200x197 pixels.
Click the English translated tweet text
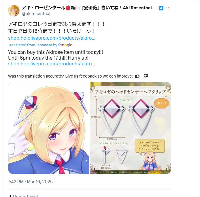tap(56, 55)
